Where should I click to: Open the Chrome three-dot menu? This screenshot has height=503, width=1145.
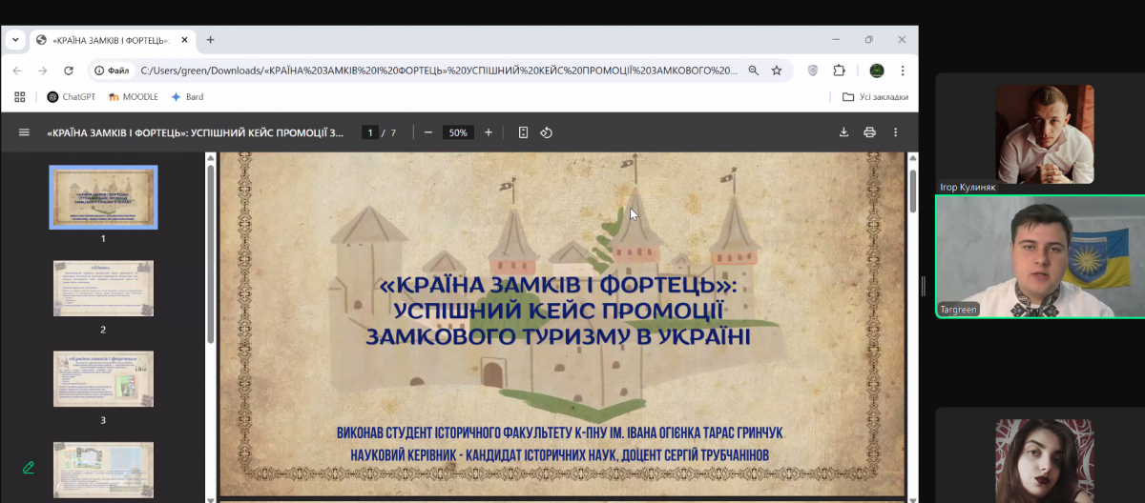pyautogui.click(x=903, y=70)
